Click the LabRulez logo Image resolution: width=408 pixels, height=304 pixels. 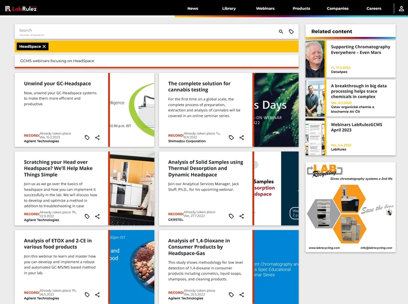click(21, 8)
